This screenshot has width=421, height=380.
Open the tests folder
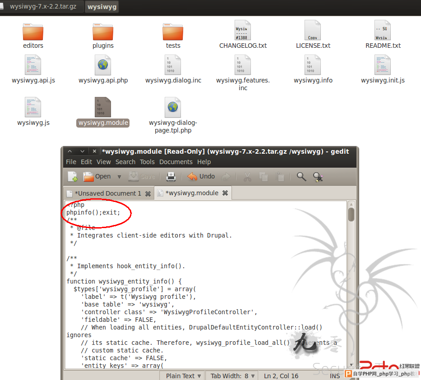(173, 32)
